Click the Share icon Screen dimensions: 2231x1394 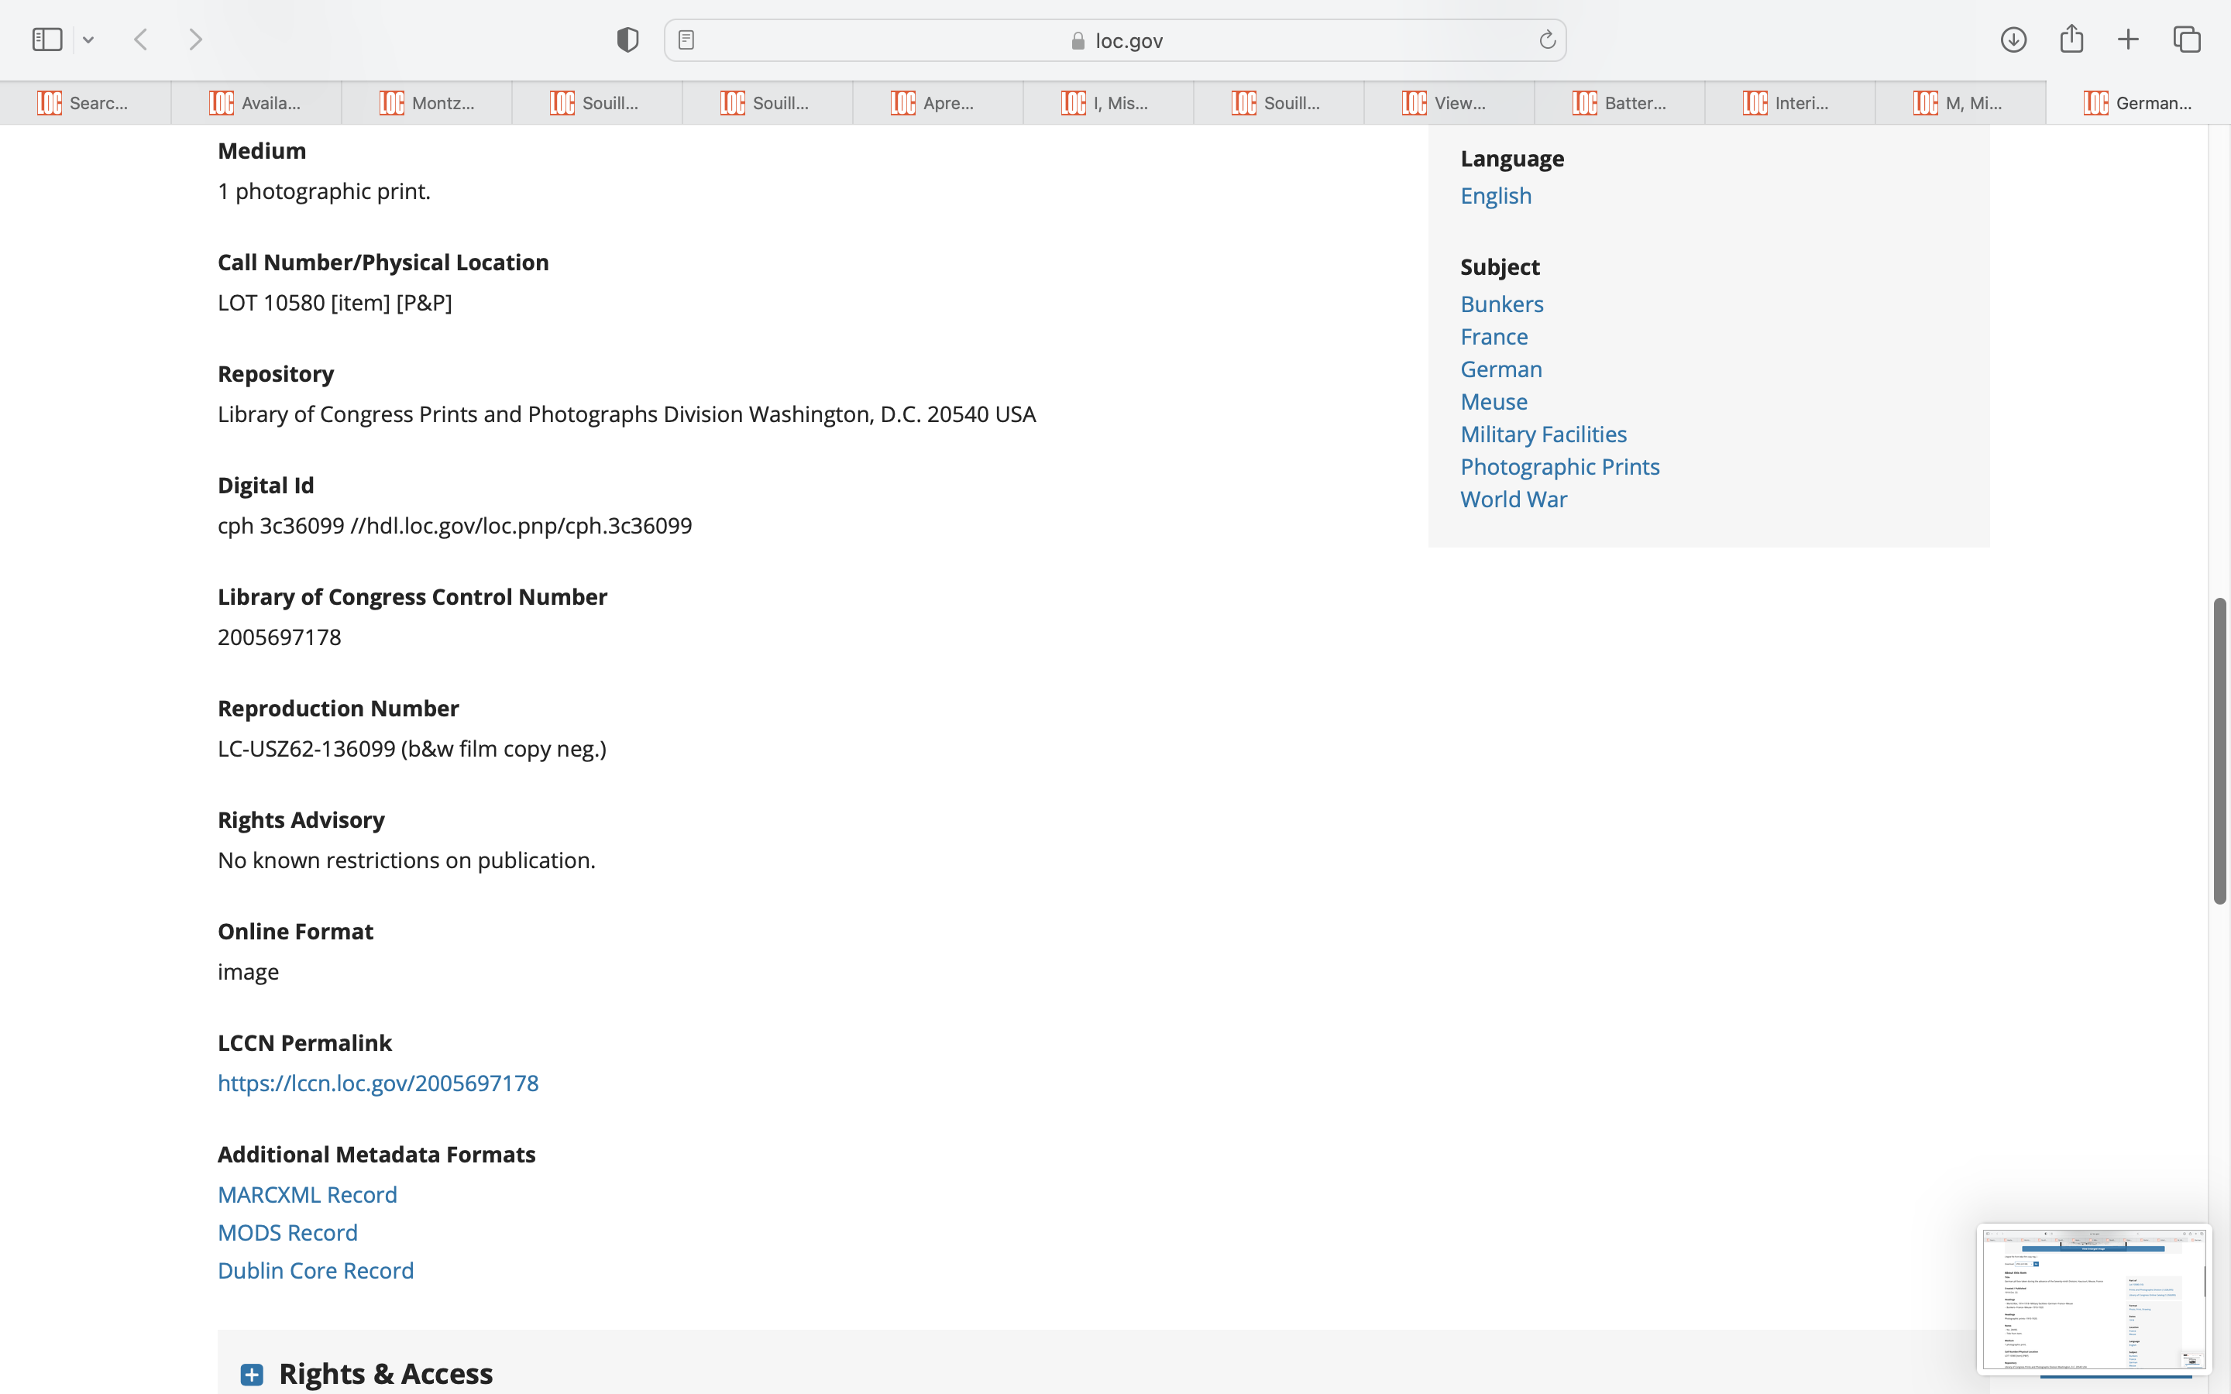click(x=2071, y=39)
